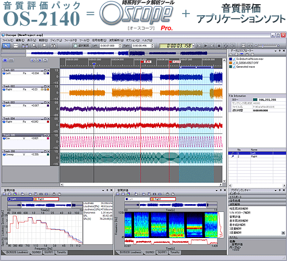Select the arrow pointer tool in main toolbar

[6, 46]
